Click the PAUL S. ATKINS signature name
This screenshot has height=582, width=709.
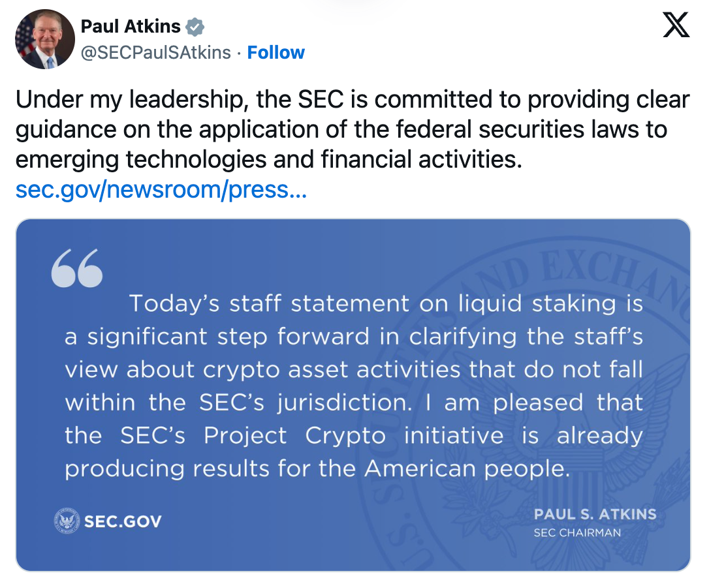coord(595,515)
